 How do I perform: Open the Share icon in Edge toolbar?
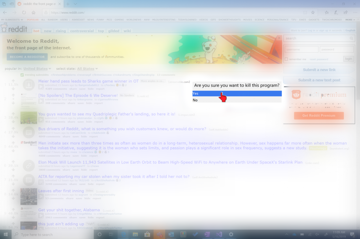(345, 13)
